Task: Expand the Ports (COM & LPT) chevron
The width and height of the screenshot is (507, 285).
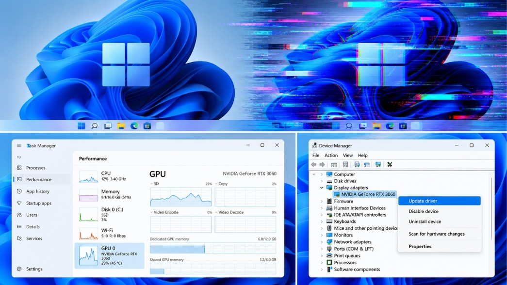Action: tap(322, 249)
